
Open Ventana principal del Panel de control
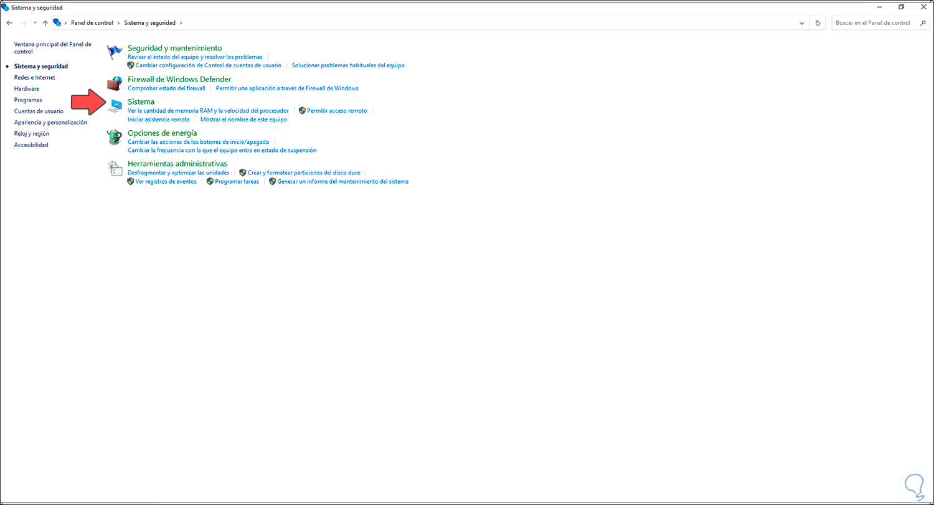(x=53, y=48)
